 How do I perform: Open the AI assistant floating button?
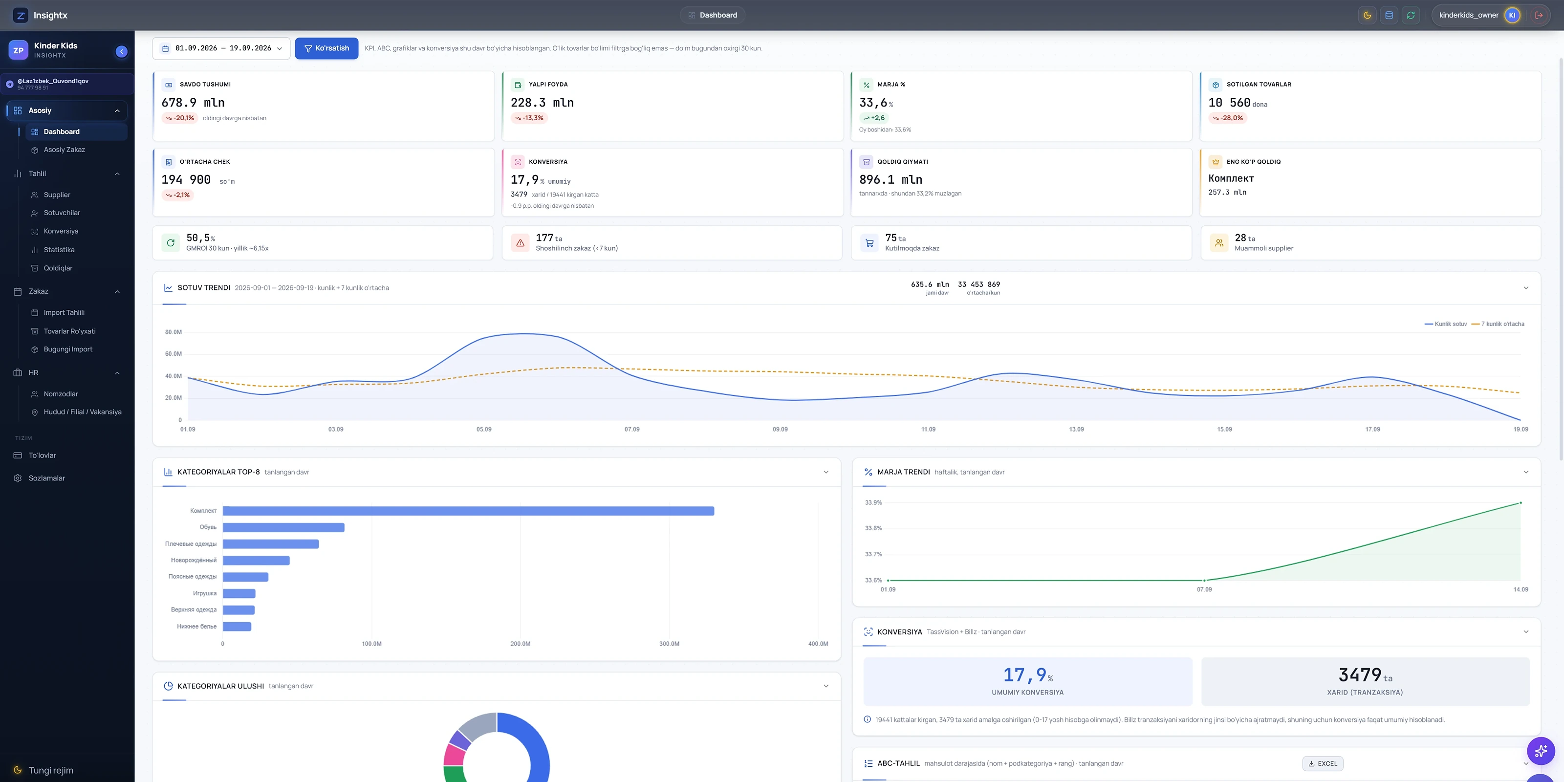[x=1541, y=750]
